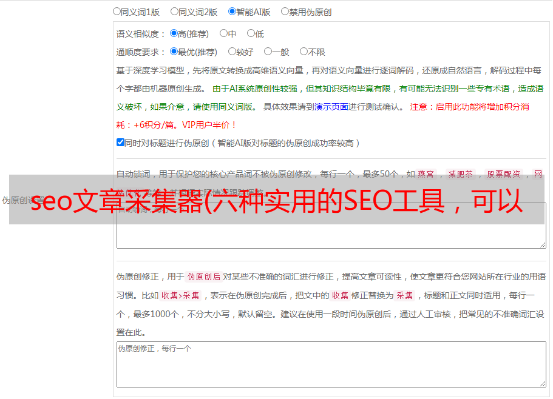Click the resize handle of 自动锁词 textarea
553x399 pixels.
pos(542,244)
